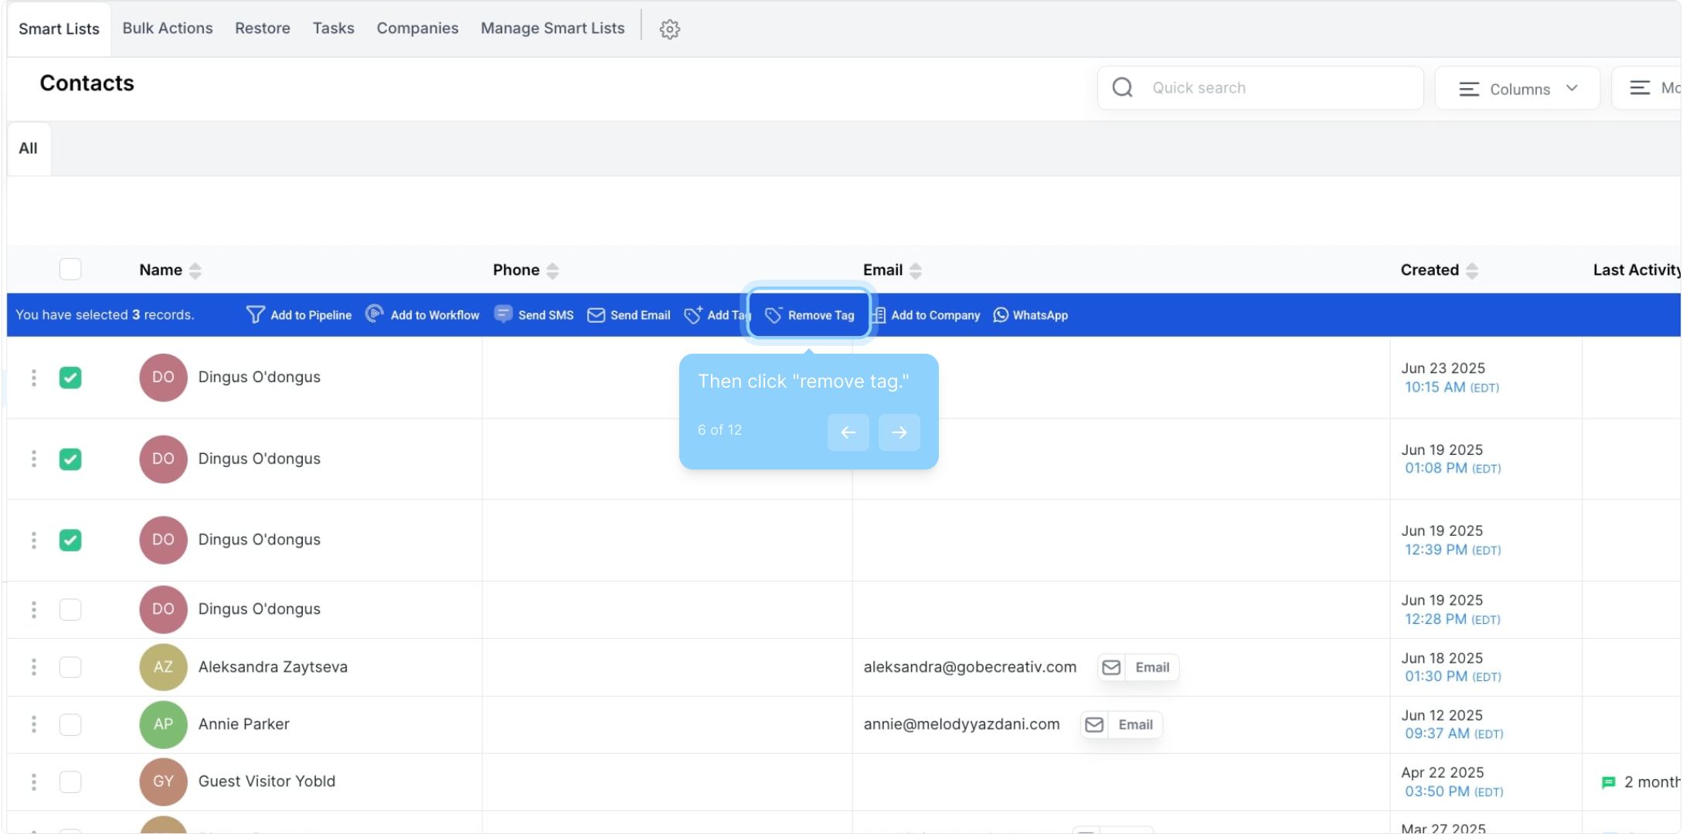Check the Aleksandra Zaytseva row checkbox

coord(70,667)
